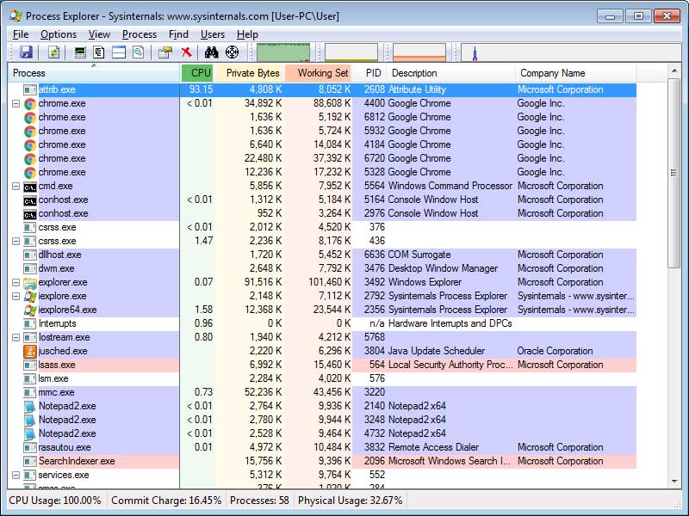Click the mmc.exe process icon
The width and height of the screenshot is (689, 516).
point(30,392)
